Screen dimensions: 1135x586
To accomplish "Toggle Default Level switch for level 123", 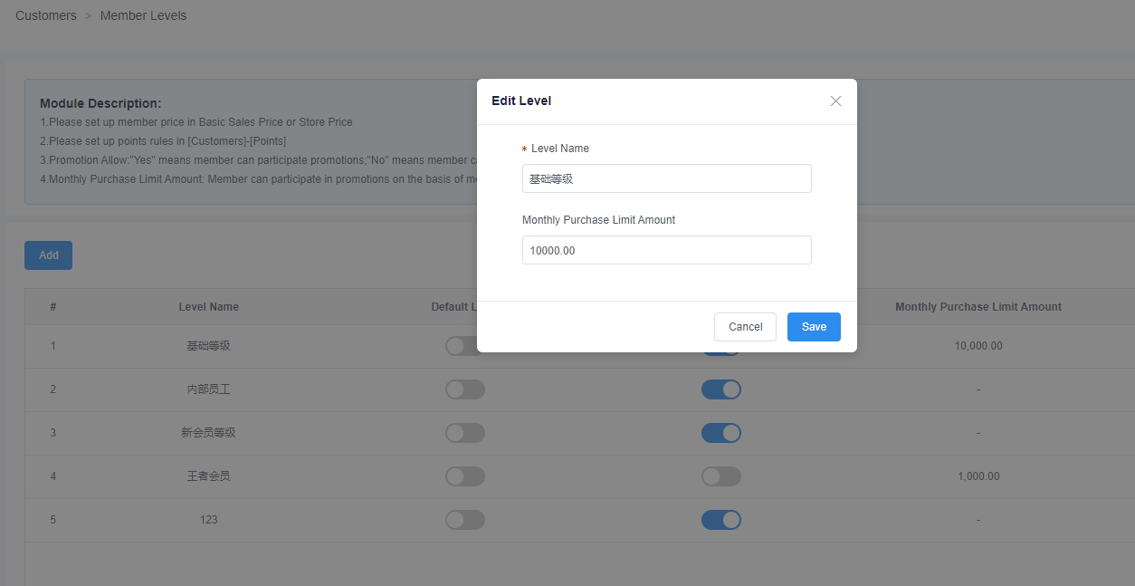I will [x=465, y=520].
